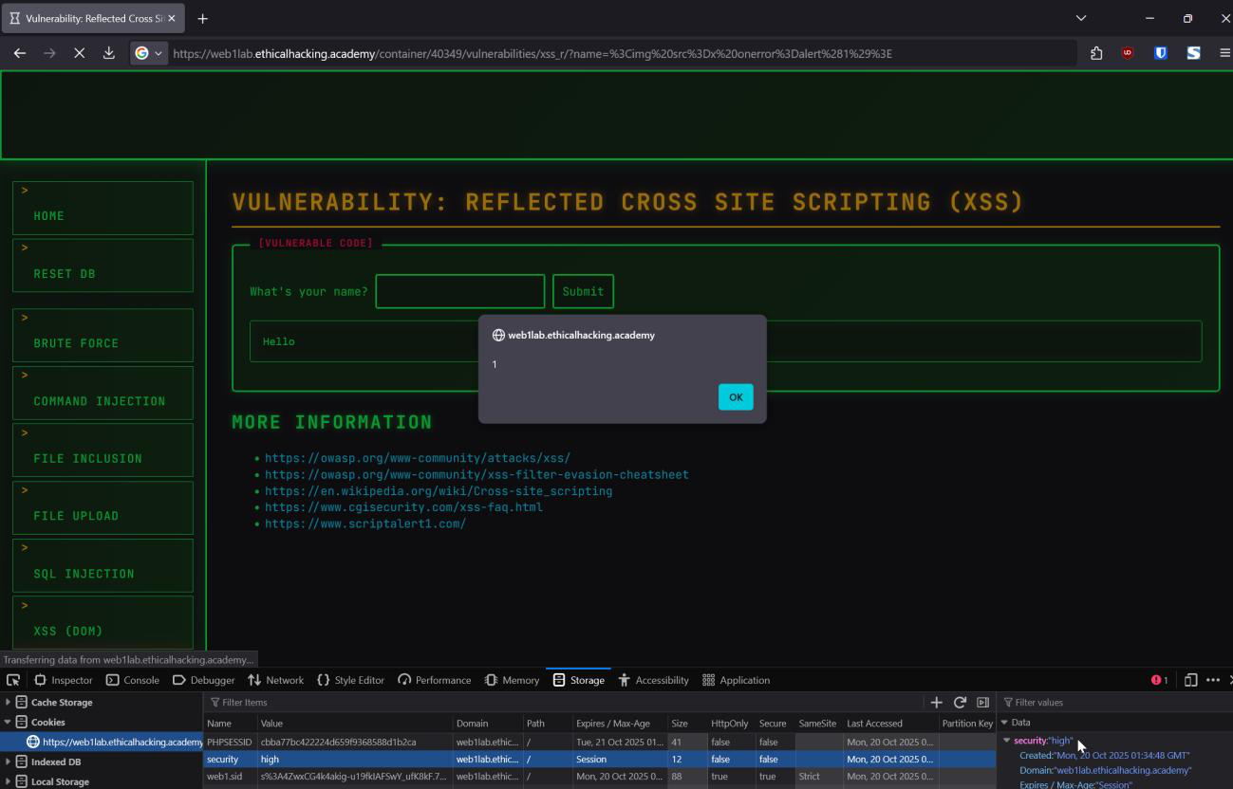The image size is (1233, 789).
Task: Open the Google search engine dropdown
Action: 149,53
